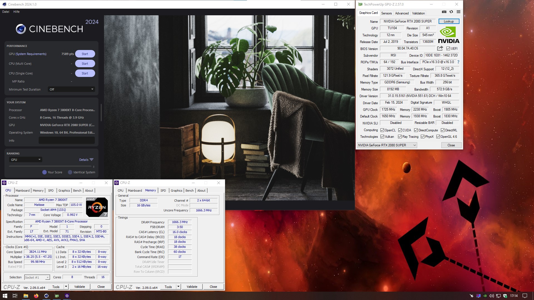
Task: Click the Close button in GPU-Z
Action: point(451,145)
